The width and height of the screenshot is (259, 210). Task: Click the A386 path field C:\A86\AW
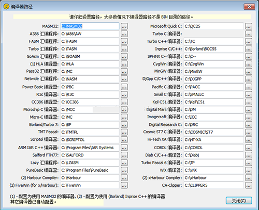pyautogui.click(x=90, y=34)
